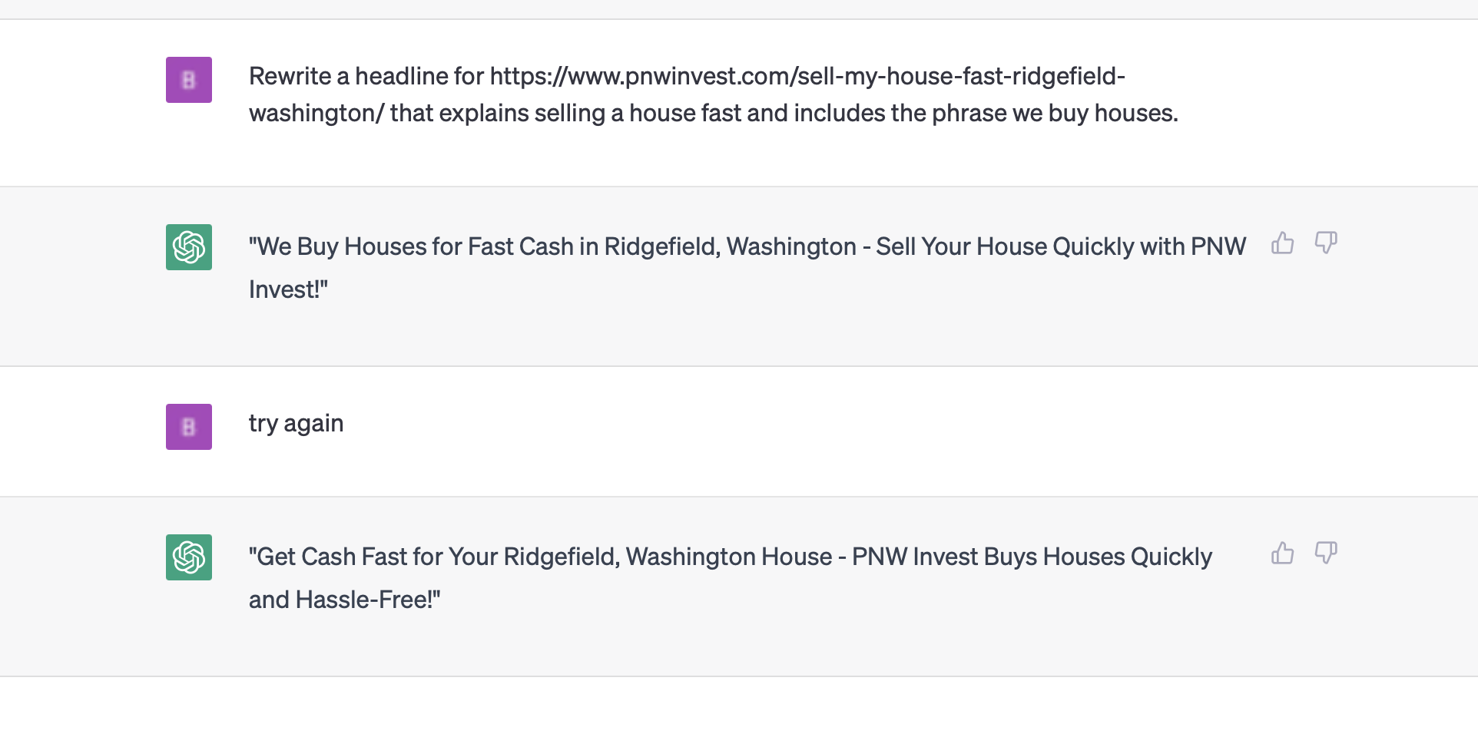Click "washington/" on the first prompt's second line

pyautogui.click(x=316, y=113)
